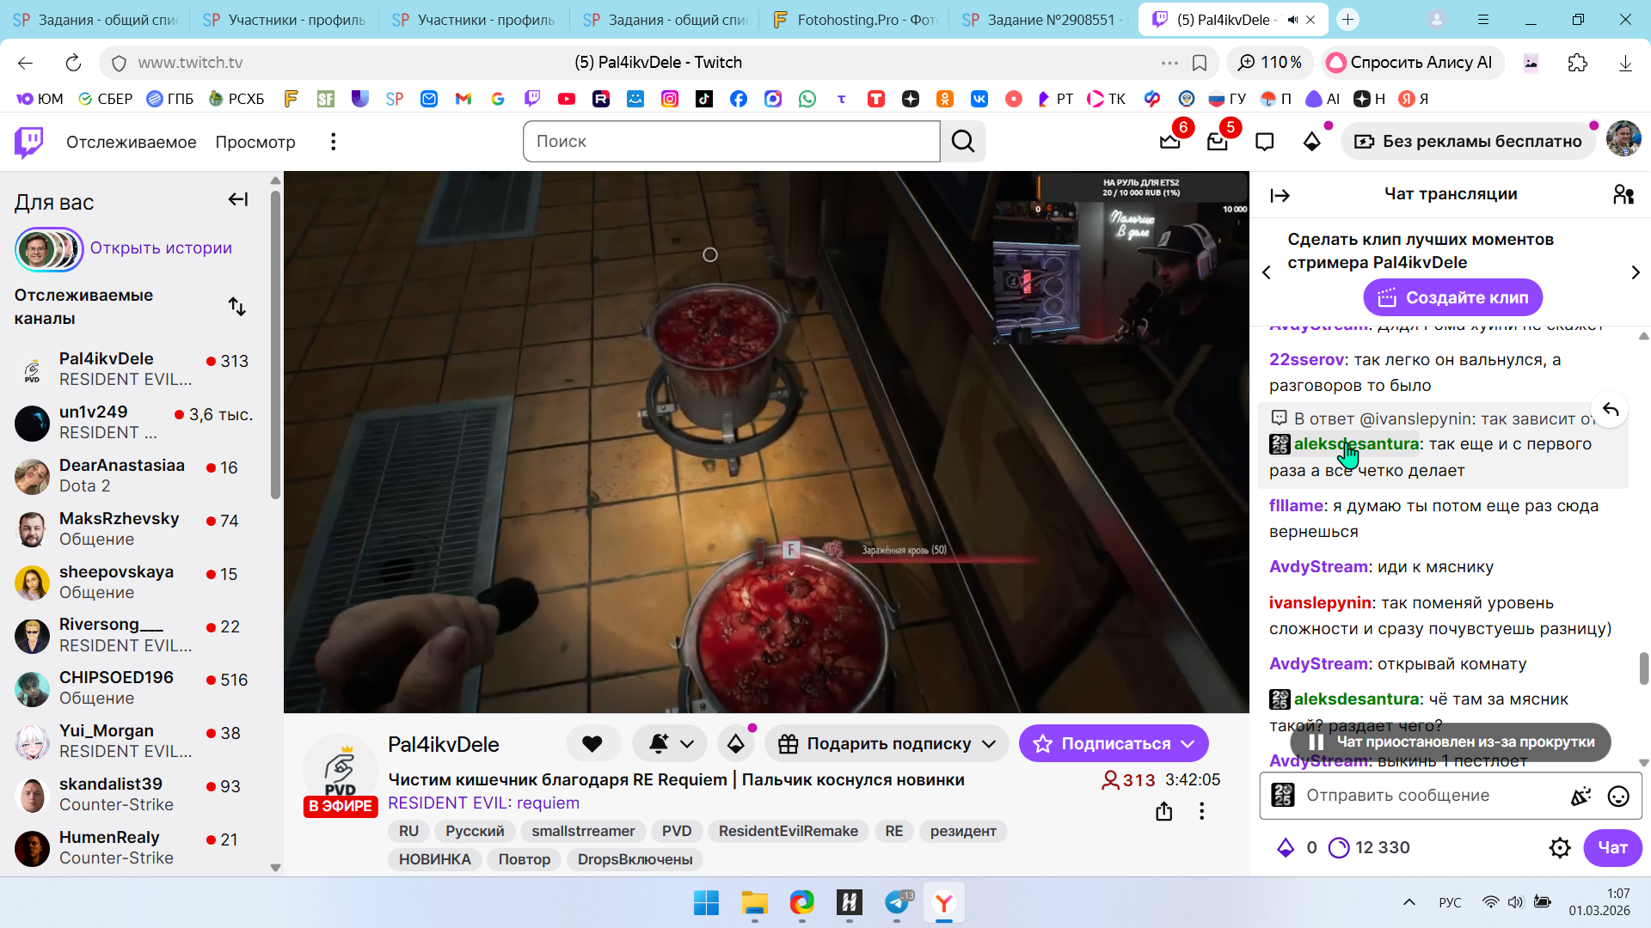Screen dimensions: 1651x928
Task: Open the Отслеживаемое following tab
Action: coord(131,142)
